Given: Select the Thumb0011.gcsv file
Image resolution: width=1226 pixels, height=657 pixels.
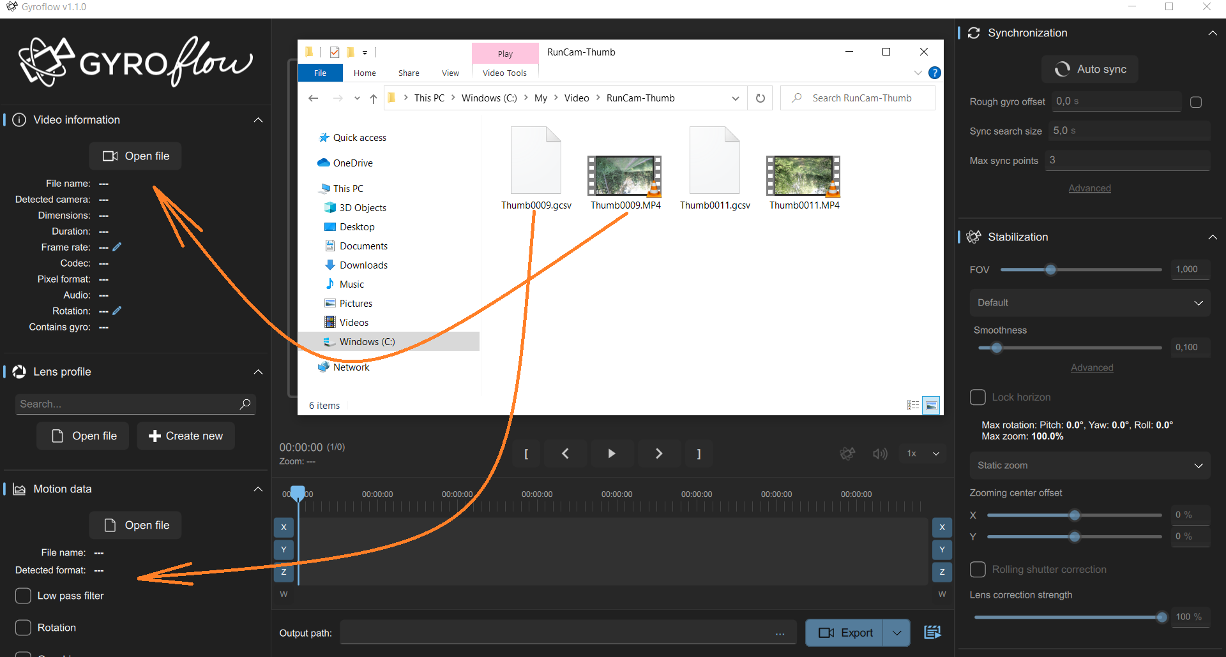Looking at the screenshot, I should pyautogui.click(x=715, y=168).
